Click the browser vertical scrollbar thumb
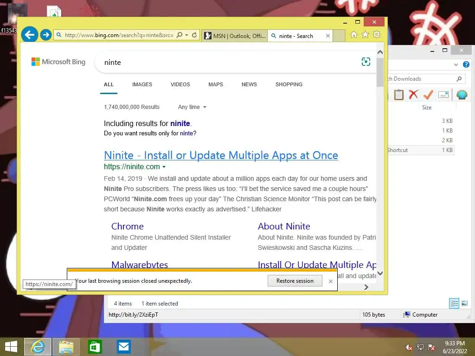Screen dimensions: 475x356 click(380, 72)
